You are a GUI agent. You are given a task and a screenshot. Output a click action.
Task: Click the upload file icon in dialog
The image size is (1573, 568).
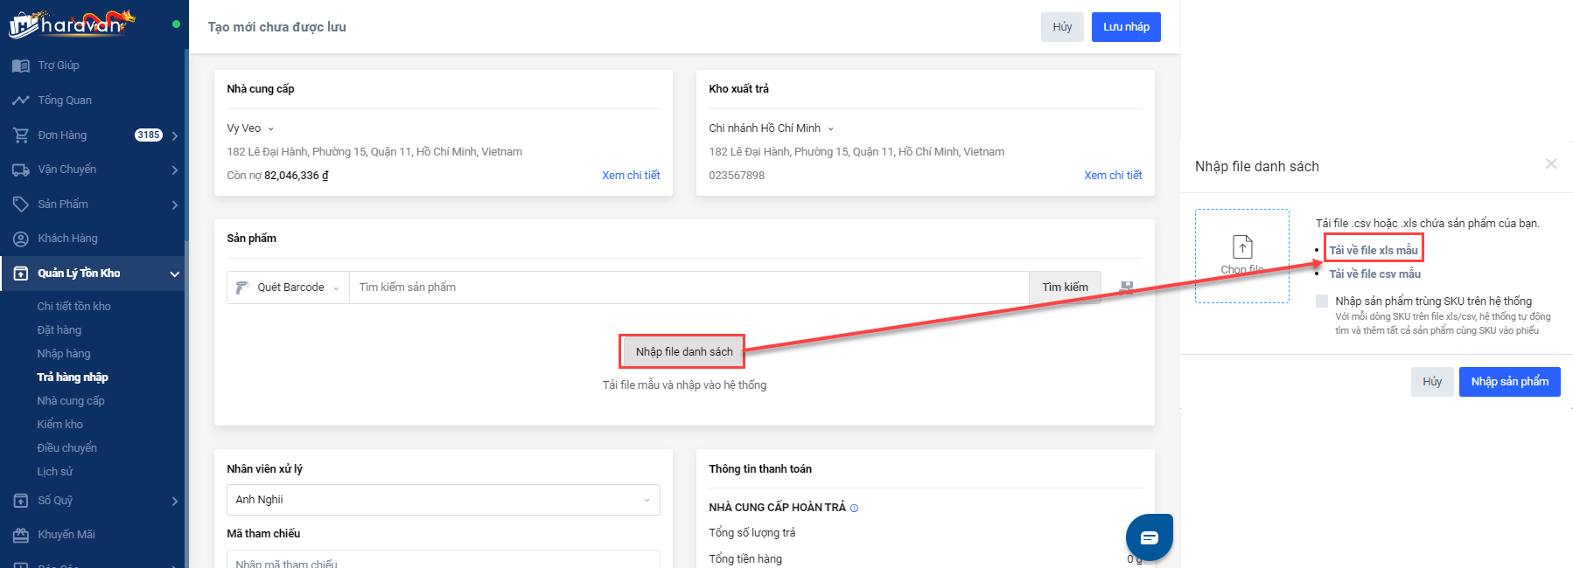pyautogui.click(x=1242, y=246)
